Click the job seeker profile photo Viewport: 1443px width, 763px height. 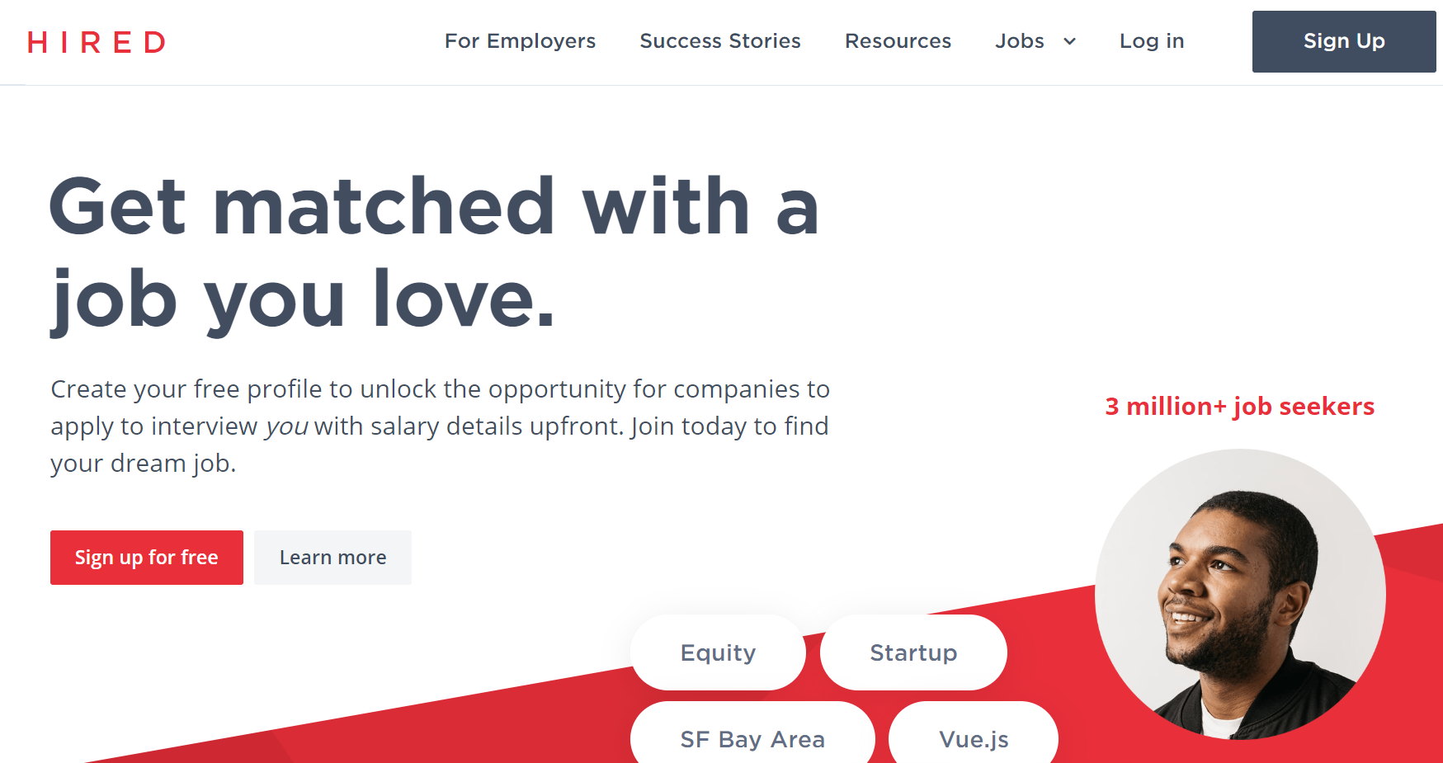[x=1242, y=594]
